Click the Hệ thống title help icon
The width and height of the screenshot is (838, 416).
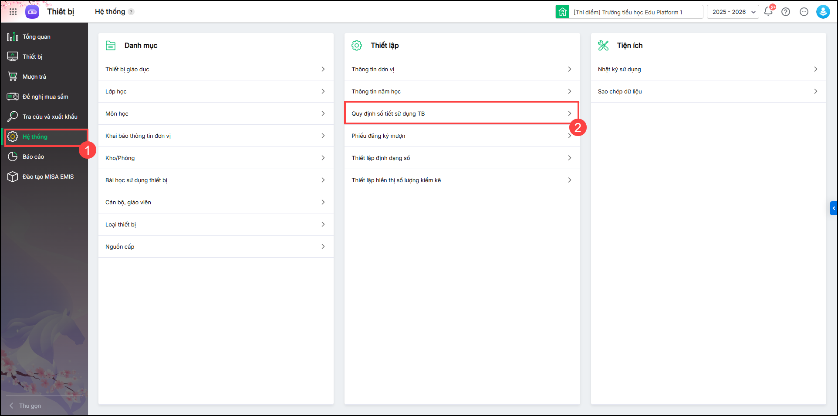coord(131,12)
